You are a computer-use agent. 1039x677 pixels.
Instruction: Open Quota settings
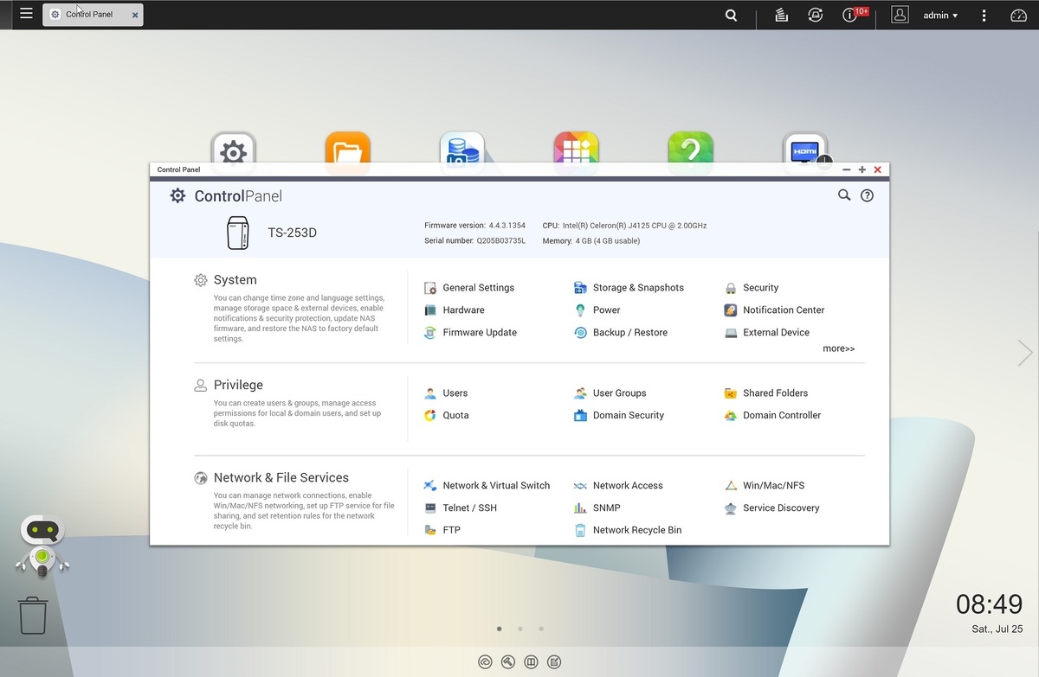446,416
